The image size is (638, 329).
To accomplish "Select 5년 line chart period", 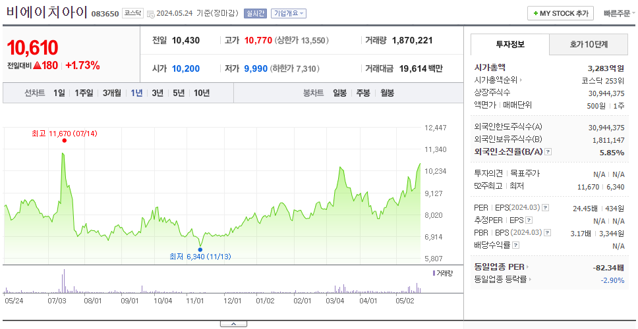I will tap(179, 93).
